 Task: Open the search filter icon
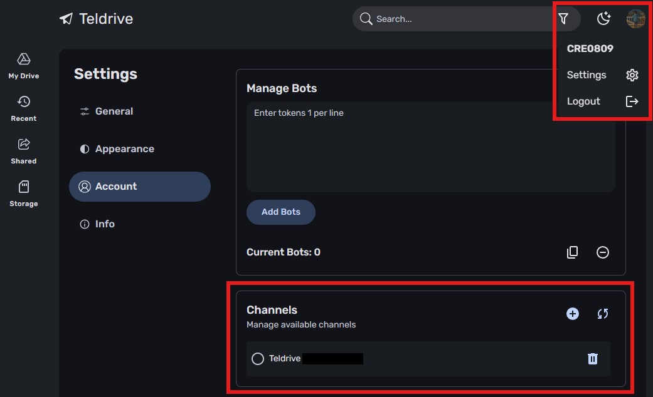[x=563, y=18]
